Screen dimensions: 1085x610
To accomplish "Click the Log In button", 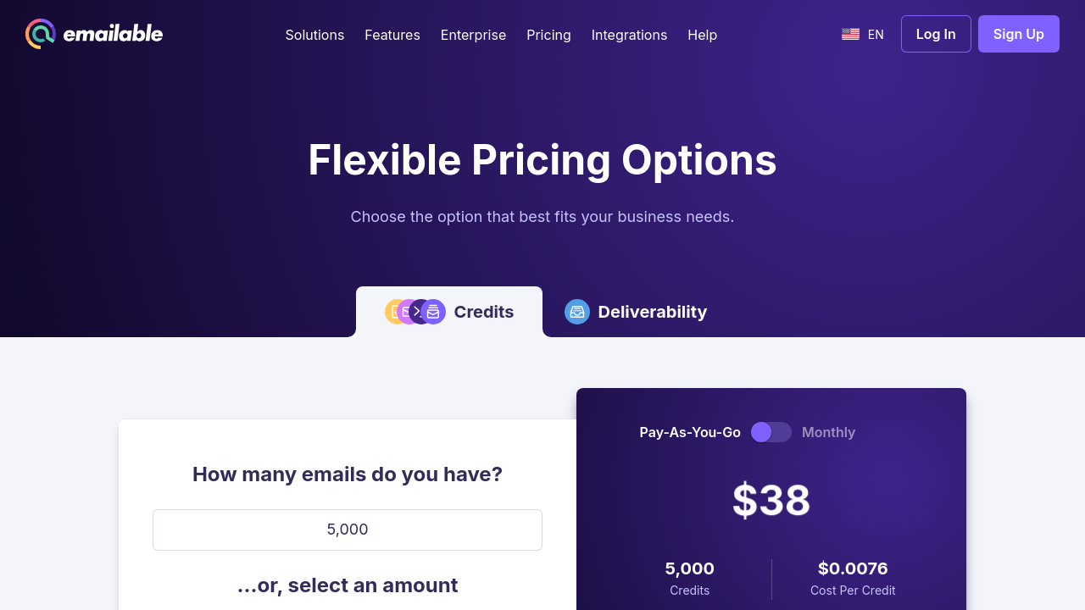I will click(936, 34).
